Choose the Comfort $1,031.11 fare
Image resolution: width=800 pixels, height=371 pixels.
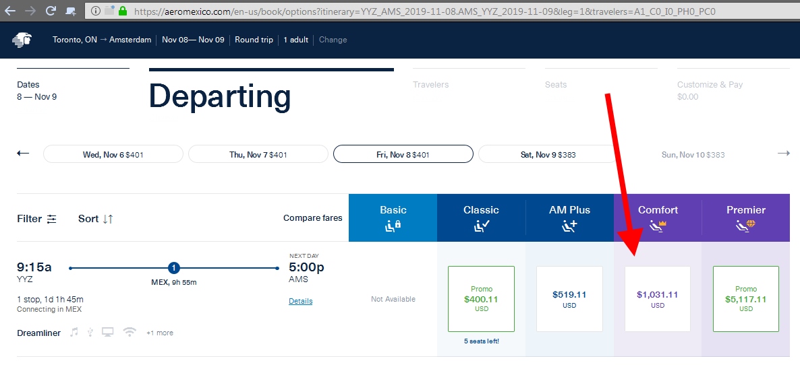coord(658,299)
